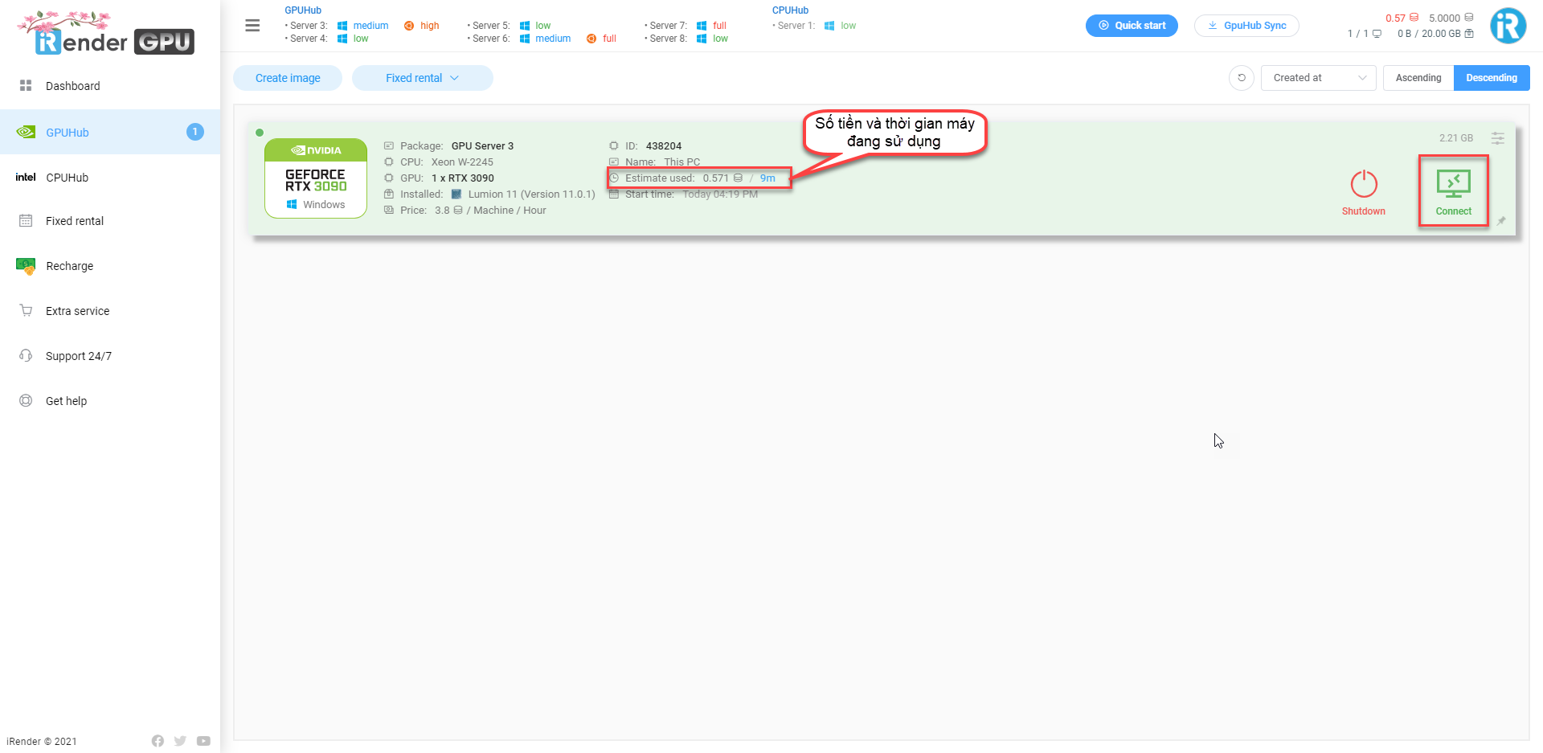1543x753 pixels.
Task: Select Ascending sort order
Action: [1418, 78]
